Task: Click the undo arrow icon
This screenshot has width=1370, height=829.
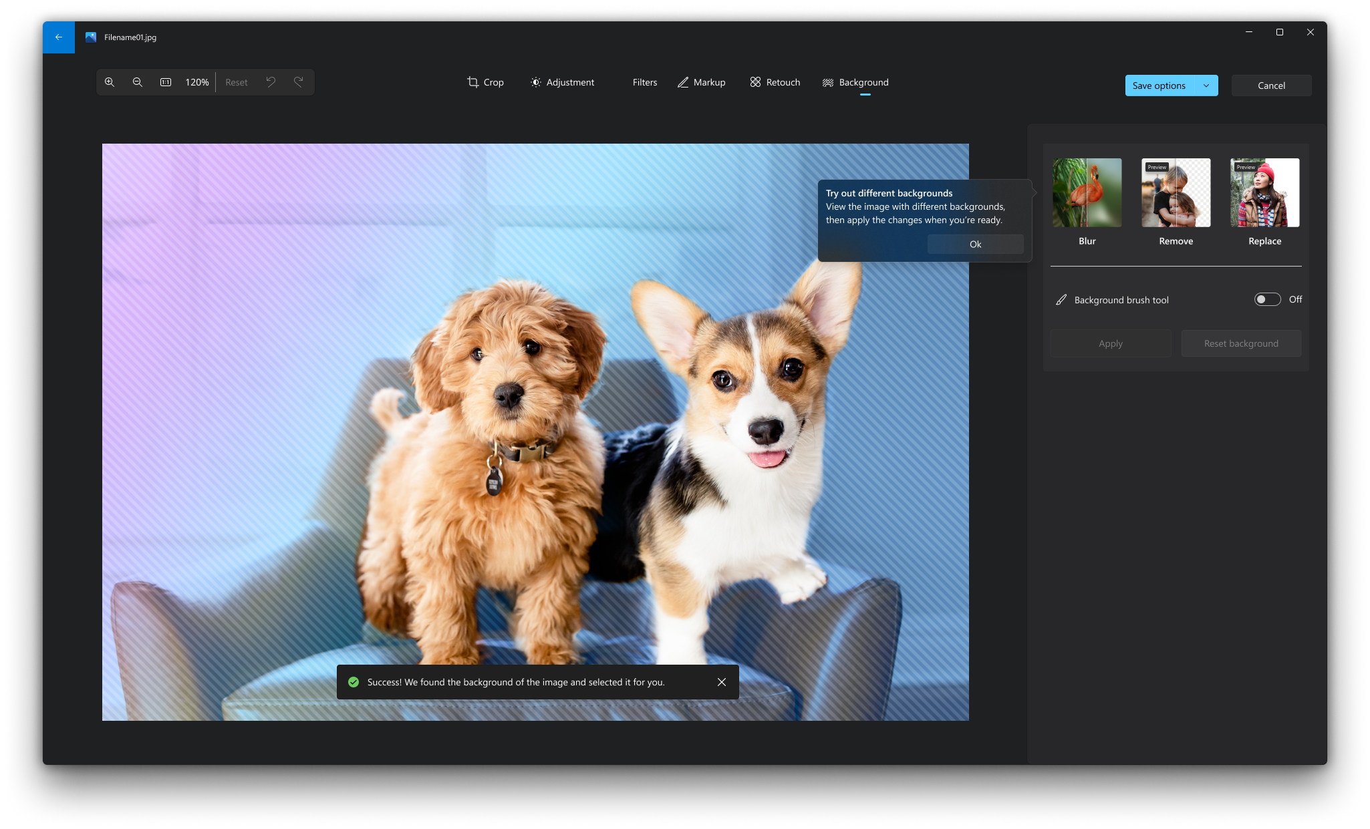Action: point(271,82)
